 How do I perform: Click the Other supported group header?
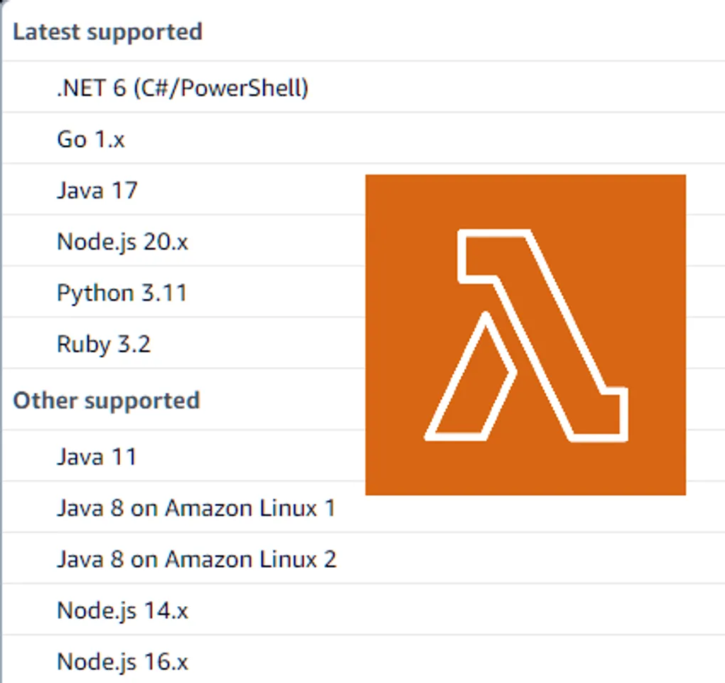coord(106,401)
